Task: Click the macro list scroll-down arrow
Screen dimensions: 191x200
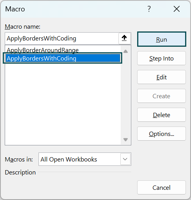Action: click(x=125, y=139)
